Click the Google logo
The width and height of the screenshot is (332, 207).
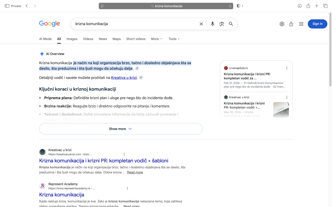pyautogui.click(x=50, y=24)
